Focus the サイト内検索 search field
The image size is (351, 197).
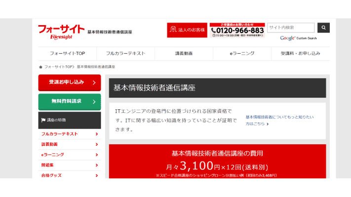291,28
